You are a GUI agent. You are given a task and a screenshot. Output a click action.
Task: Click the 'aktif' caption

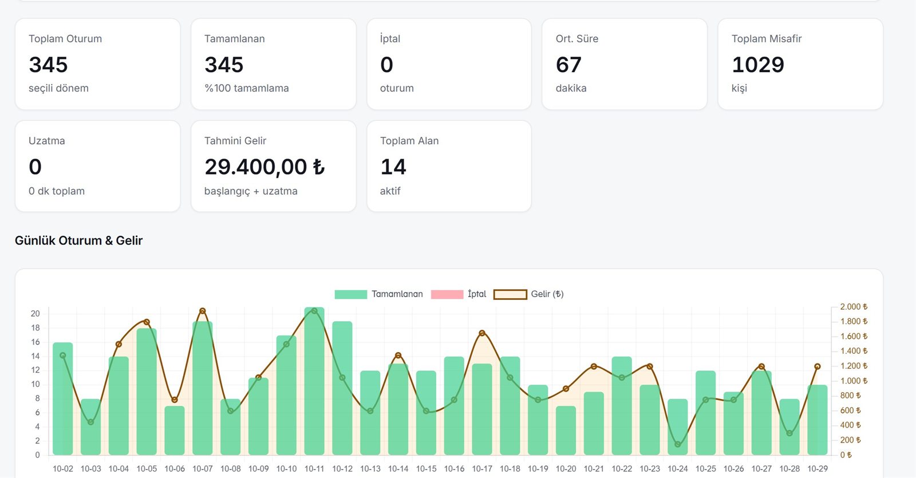[x=390, y=191]
